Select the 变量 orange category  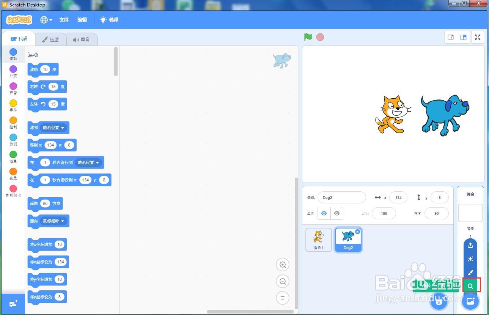click(x=13, y=173)
